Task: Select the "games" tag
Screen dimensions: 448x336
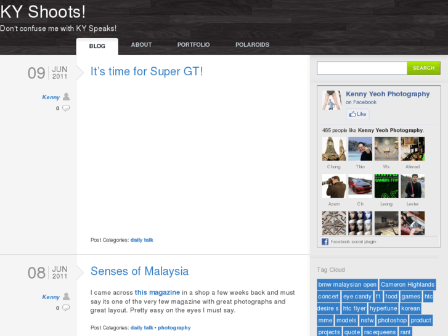Action: click(x=410, y=297)
